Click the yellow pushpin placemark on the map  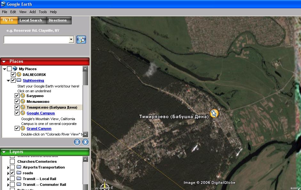pos(214,113)
